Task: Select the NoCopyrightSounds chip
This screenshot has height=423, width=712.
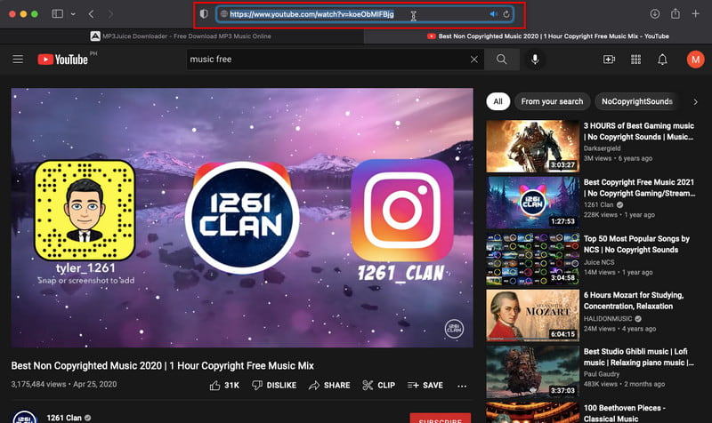Action: pos(636,101)
